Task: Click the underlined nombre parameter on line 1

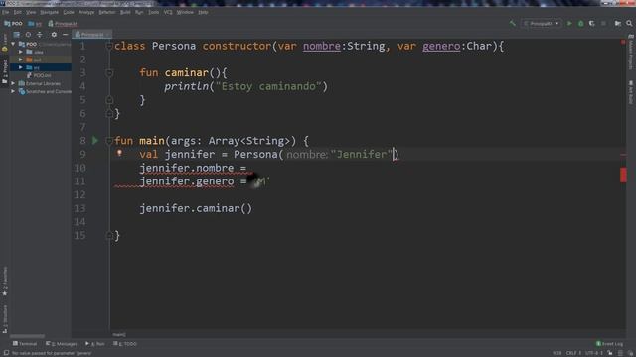Action: coord(322,46)
